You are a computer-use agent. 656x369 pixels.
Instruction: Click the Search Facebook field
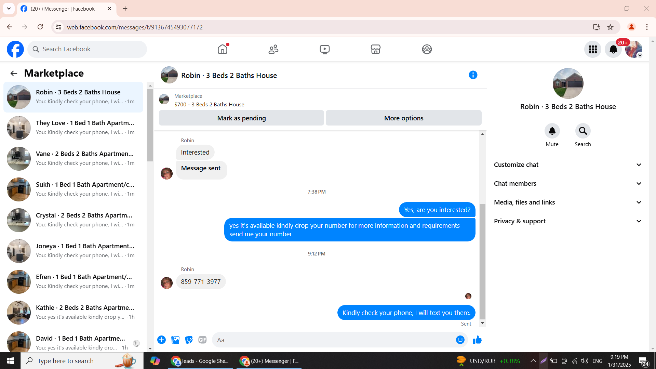[x=87, y=49]
